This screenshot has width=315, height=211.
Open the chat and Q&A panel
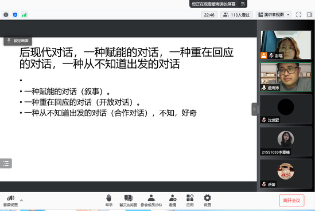pos(128,200)
